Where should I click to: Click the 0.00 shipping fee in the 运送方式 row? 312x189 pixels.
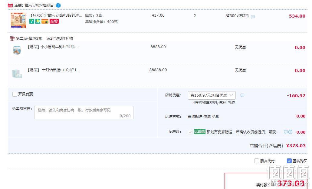click(301, 116)
